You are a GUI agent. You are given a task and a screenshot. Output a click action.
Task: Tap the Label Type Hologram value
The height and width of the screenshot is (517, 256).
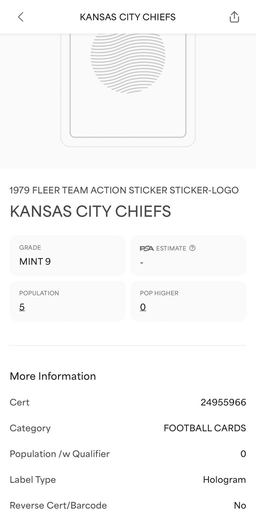[224, 480]
